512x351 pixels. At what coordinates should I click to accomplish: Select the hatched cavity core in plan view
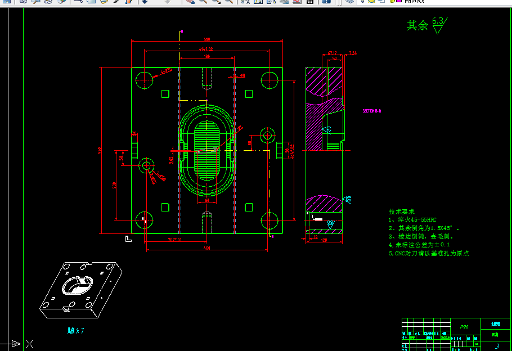pos(207,150)
